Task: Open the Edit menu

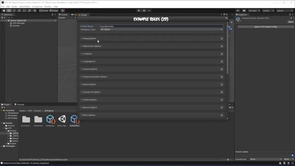Action: [8, 6]
